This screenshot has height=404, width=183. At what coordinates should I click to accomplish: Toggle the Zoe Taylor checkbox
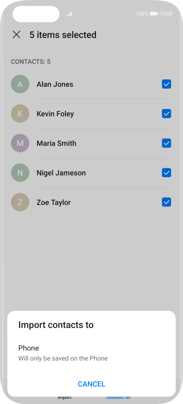click(x=166, y=202)
